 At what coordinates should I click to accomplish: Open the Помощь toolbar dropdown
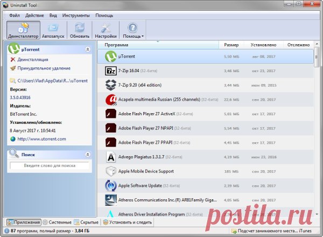pyautogui.click(x=133, y=30)
